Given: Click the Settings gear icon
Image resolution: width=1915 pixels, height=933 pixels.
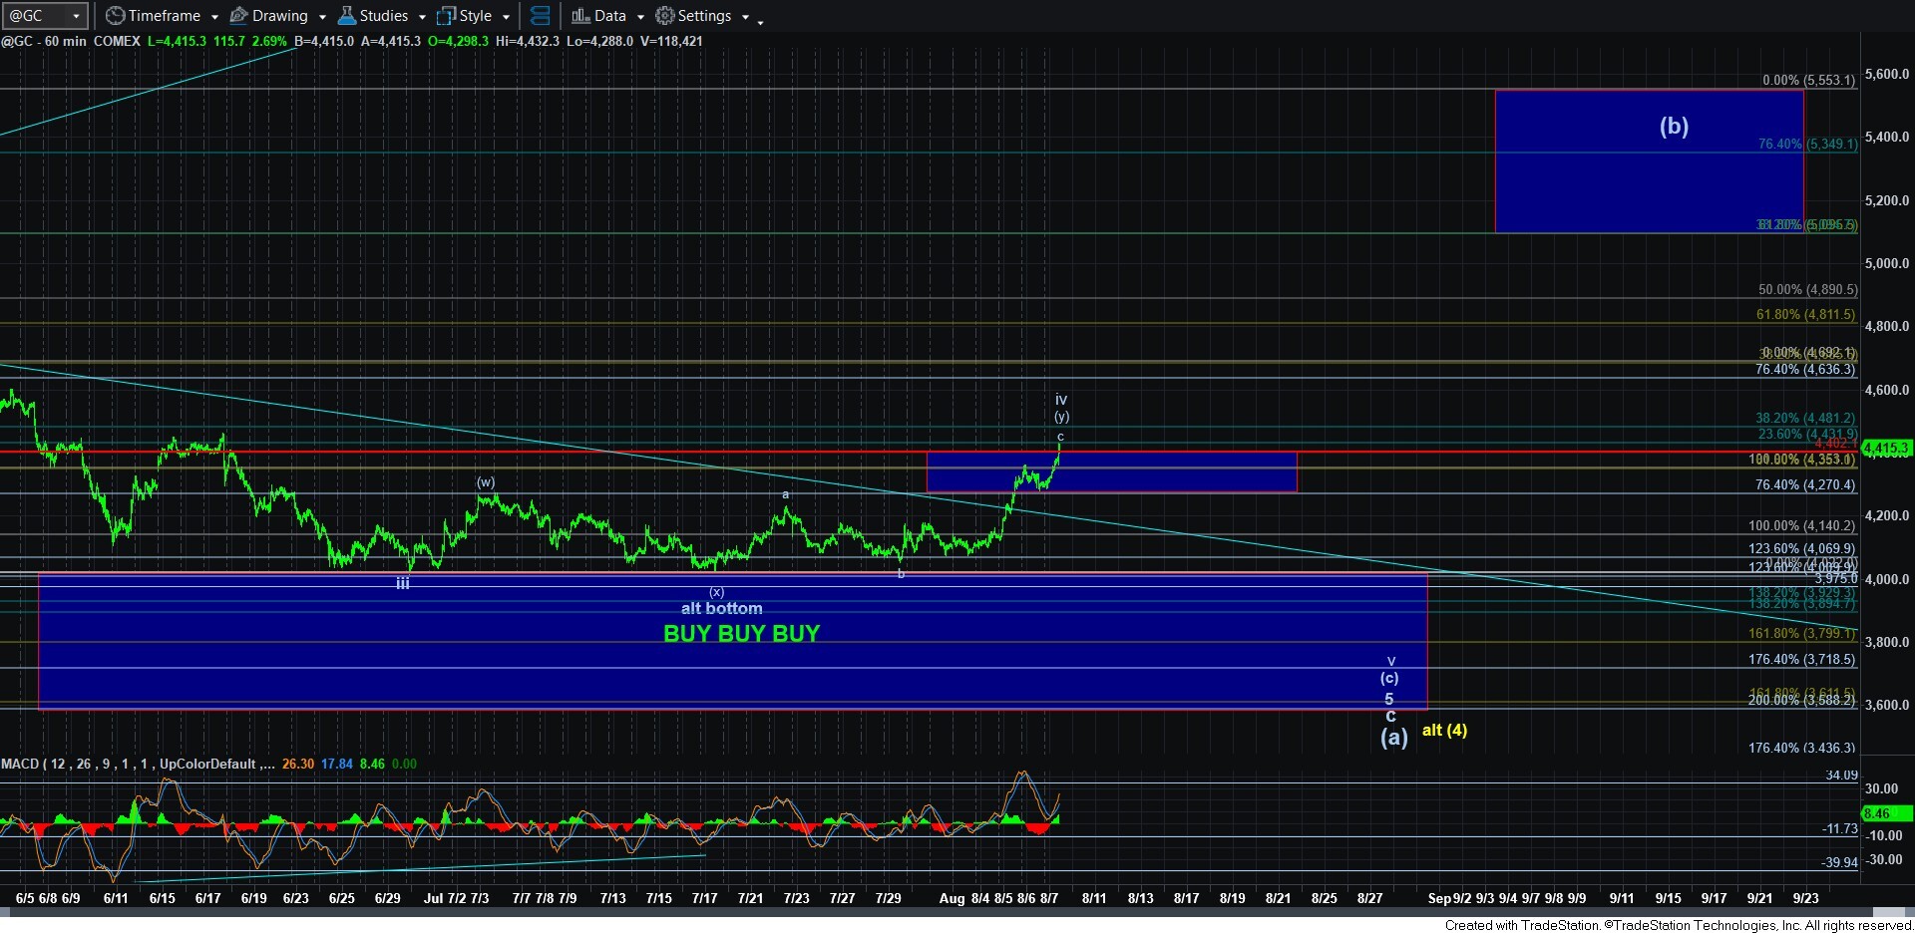Looking at the screenshot, I should [664, 16].
